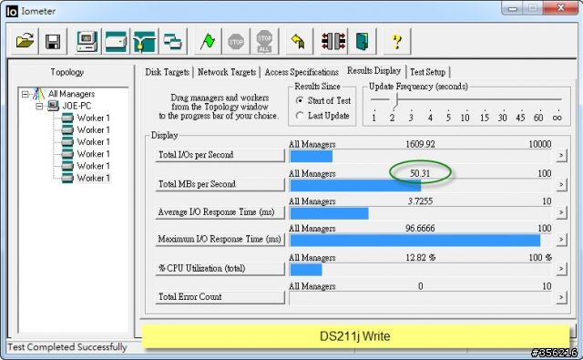The image size is (583, 360).
Task: Save the test configuration file
Action: coord(53,41)
